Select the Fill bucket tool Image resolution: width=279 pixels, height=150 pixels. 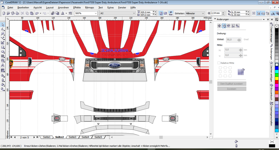pyautogui.click(x=3, y=85)
